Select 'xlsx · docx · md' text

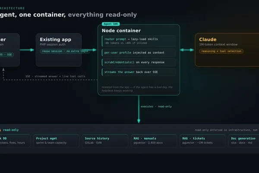[242, 143]
